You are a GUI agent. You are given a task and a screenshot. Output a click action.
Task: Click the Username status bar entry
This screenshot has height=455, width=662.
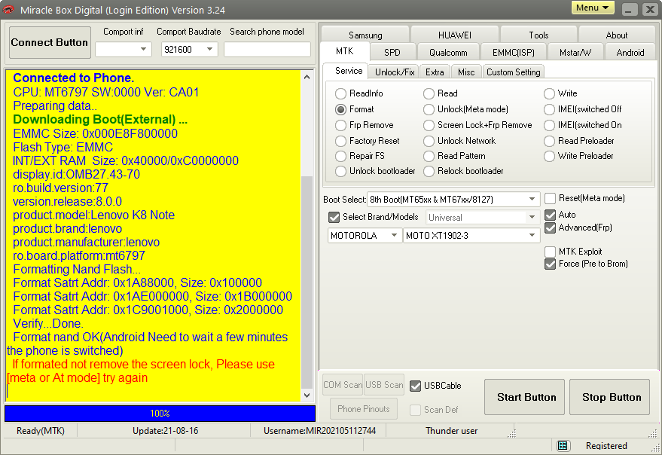(319, 430)
